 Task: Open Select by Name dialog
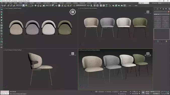click(26, 5)
